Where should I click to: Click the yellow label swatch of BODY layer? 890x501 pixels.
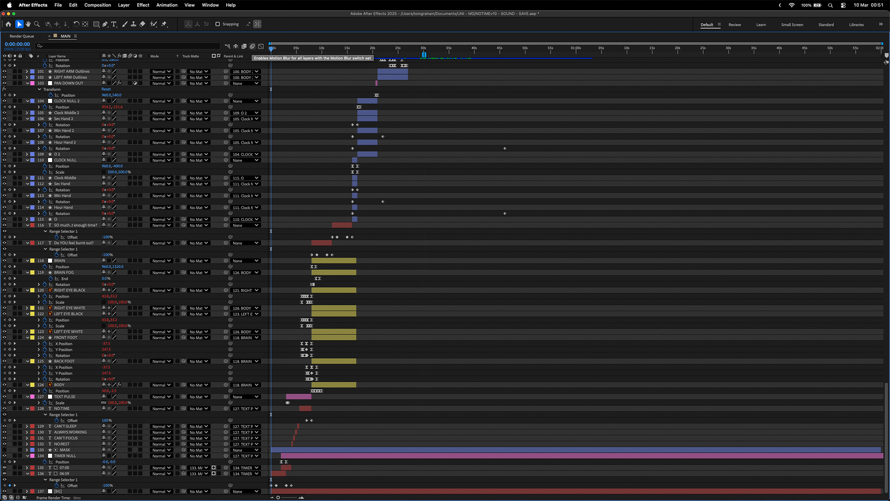point(32,385)
